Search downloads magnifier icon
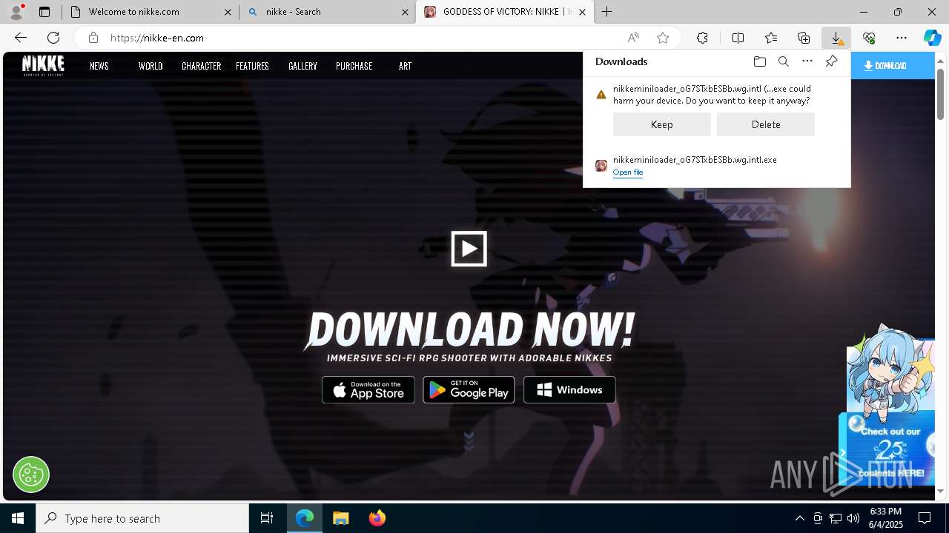This screenshot has width=949, height=533. click(783, 61)
